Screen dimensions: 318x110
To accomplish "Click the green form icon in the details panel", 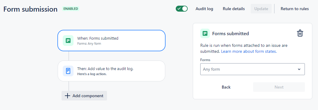I will tap(205, 33).
